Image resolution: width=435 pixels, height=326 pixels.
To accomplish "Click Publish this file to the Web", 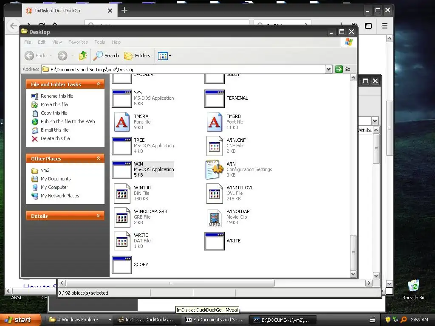I will (x=68, y=121).
